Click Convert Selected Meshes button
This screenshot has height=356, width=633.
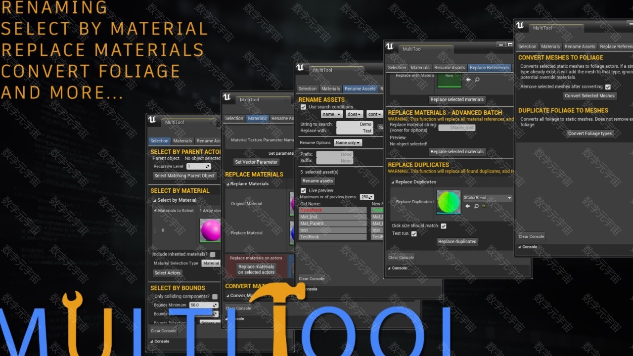[x=589, y=96]
